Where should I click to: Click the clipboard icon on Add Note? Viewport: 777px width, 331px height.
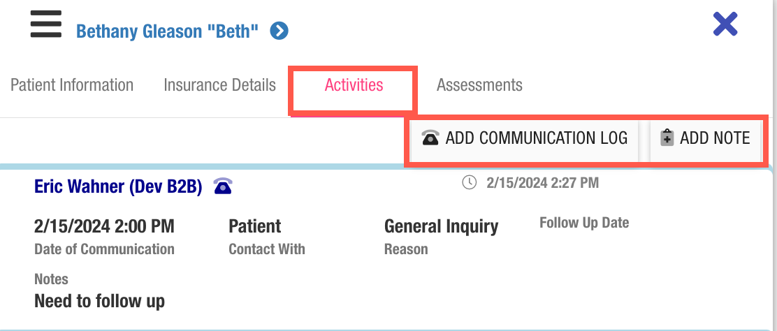coord(667,138)
